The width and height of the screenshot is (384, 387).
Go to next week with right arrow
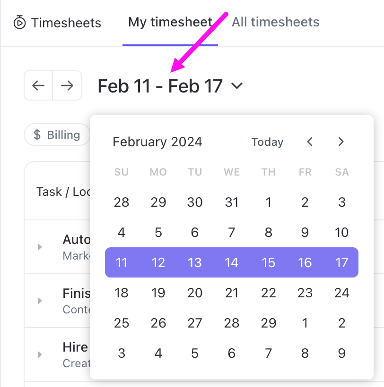[68, 85]
